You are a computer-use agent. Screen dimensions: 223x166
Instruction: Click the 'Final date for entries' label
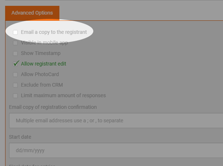(x=32, y=165)
